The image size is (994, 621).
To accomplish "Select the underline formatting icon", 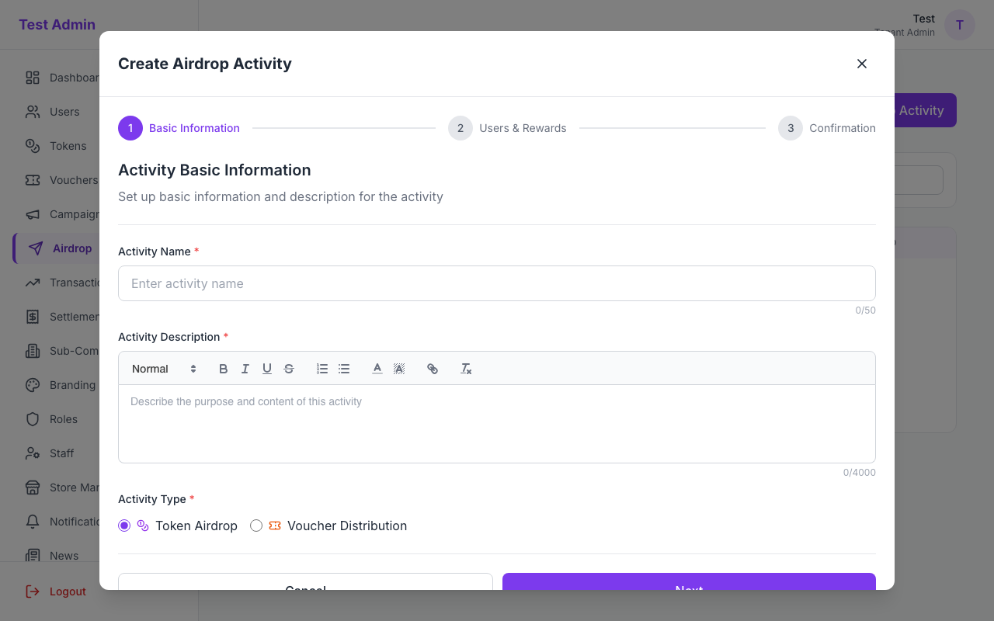I will pyautogui.click(x=266, y=369).
